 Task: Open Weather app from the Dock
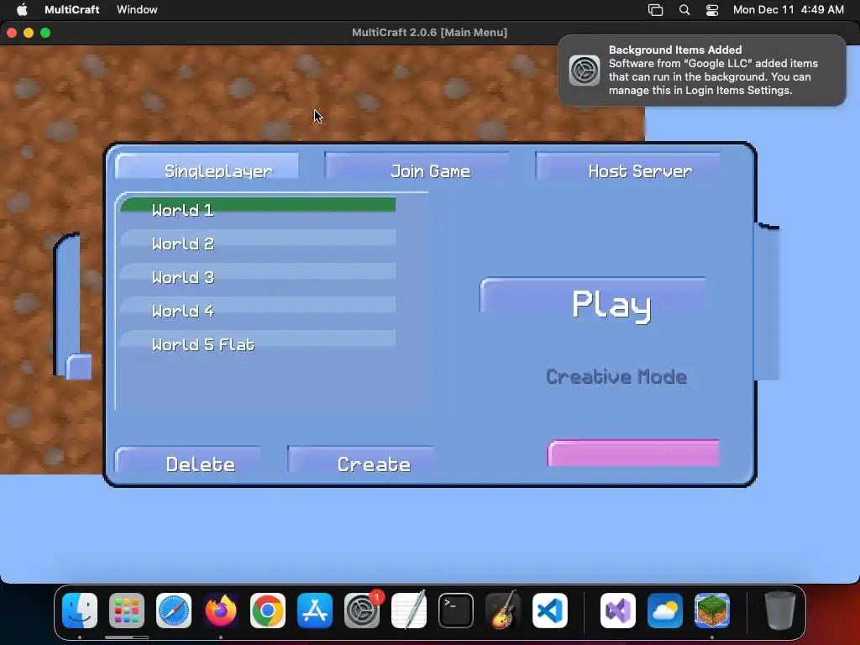pyautogui.click(x=665, y=611)
